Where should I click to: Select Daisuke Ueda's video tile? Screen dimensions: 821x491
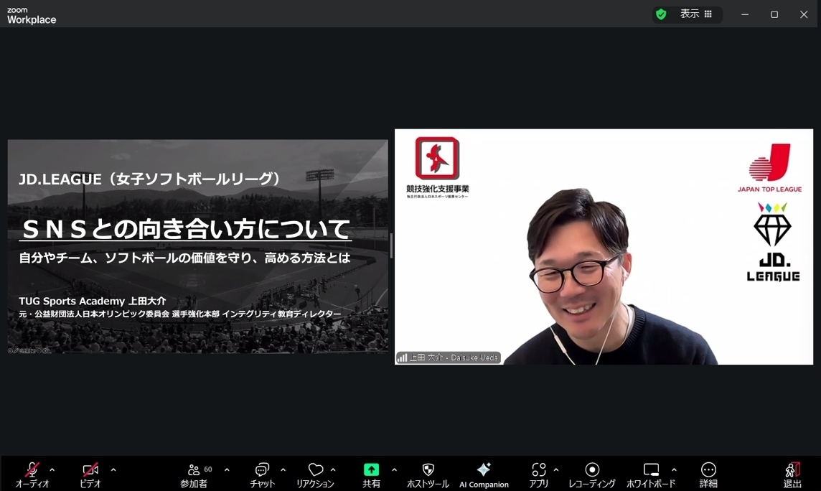click(x=604, y=246)
